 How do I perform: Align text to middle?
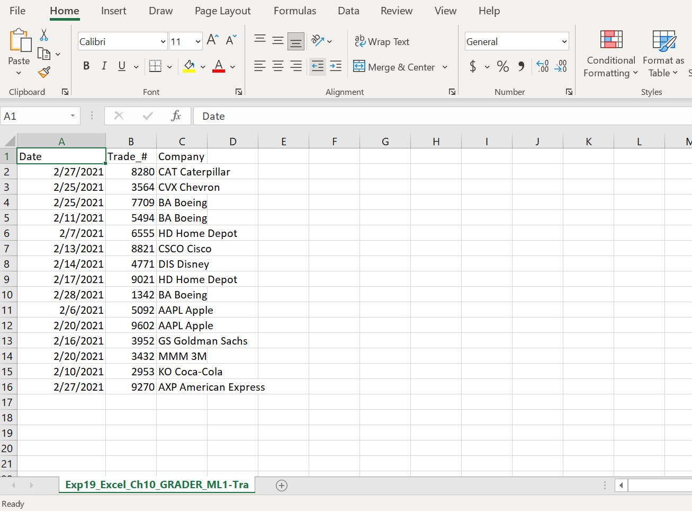click(277, 40)
